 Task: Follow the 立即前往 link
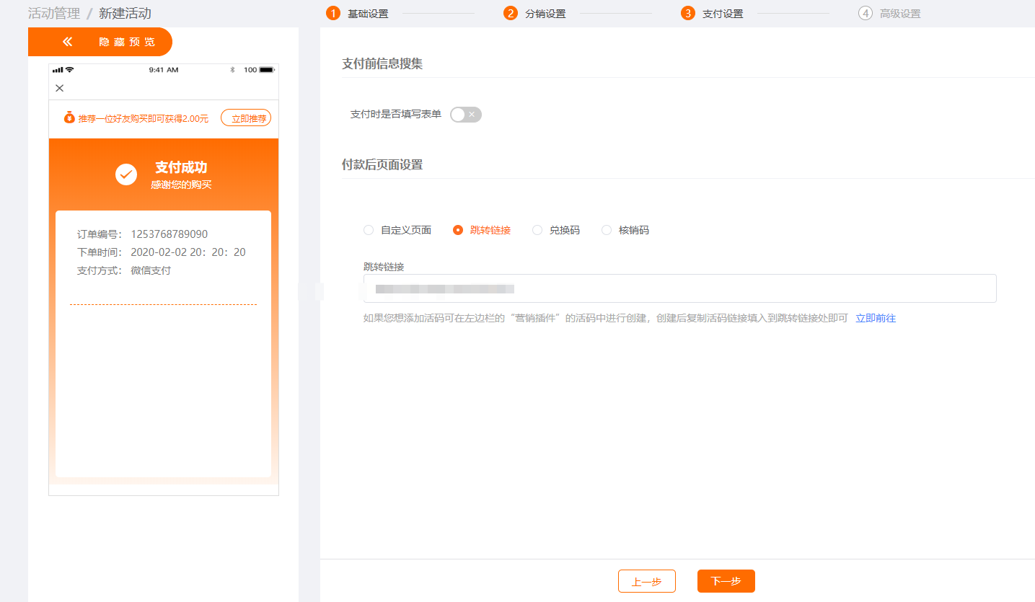click(x=875, y=318)
